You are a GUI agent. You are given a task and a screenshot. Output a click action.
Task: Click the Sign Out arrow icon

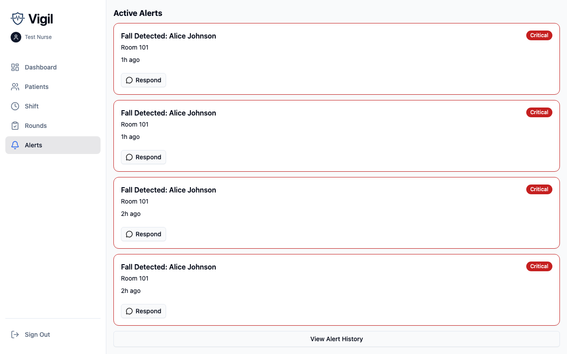pyautogui.click(x=15, y=335)
